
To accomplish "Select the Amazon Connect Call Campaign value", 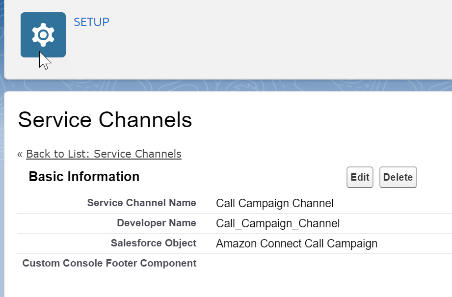I will (x=296, y=243).
